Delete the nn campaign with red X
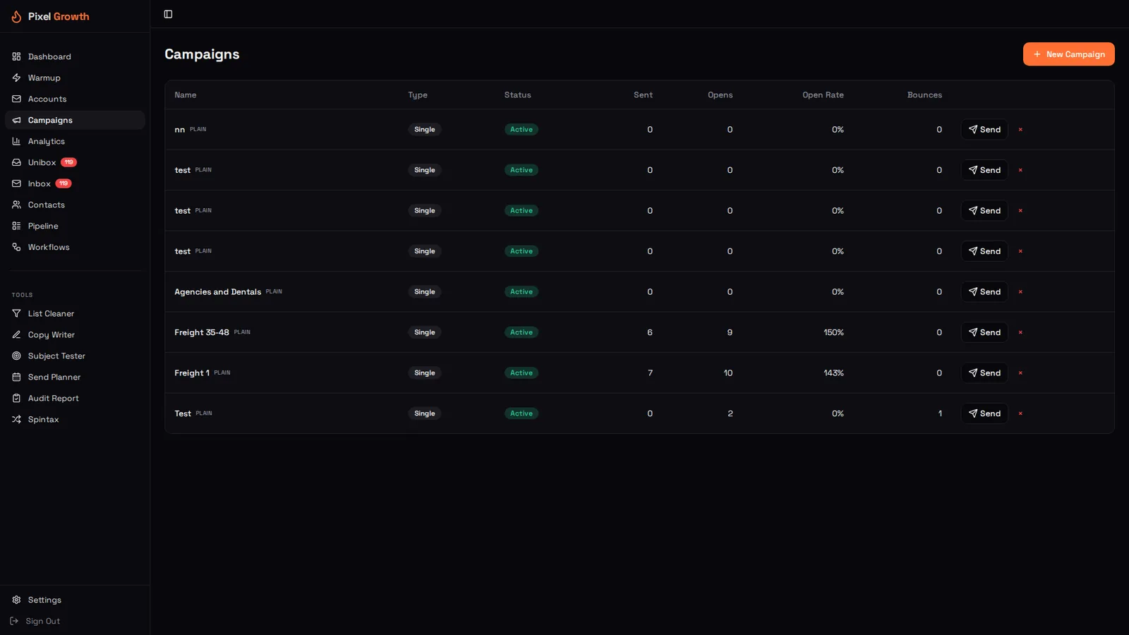The width and height of the screenshot is (1129, 635). coord(1020,130)
